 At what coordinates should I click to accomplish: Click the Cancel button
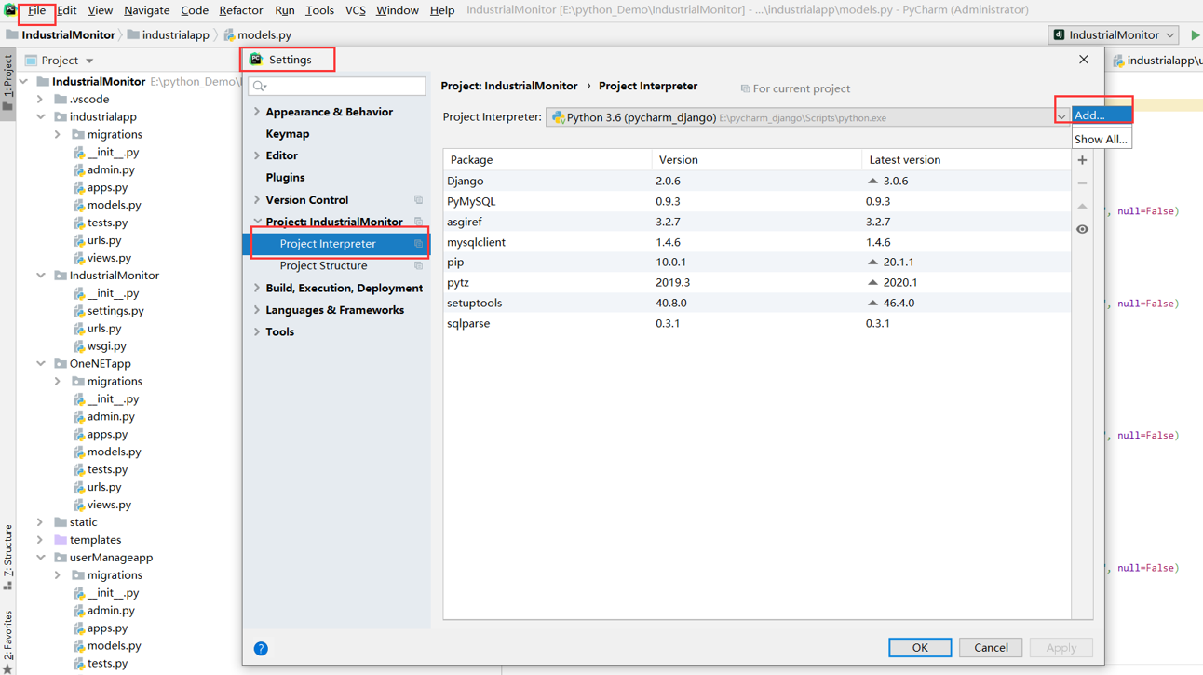tap(991, 648)
